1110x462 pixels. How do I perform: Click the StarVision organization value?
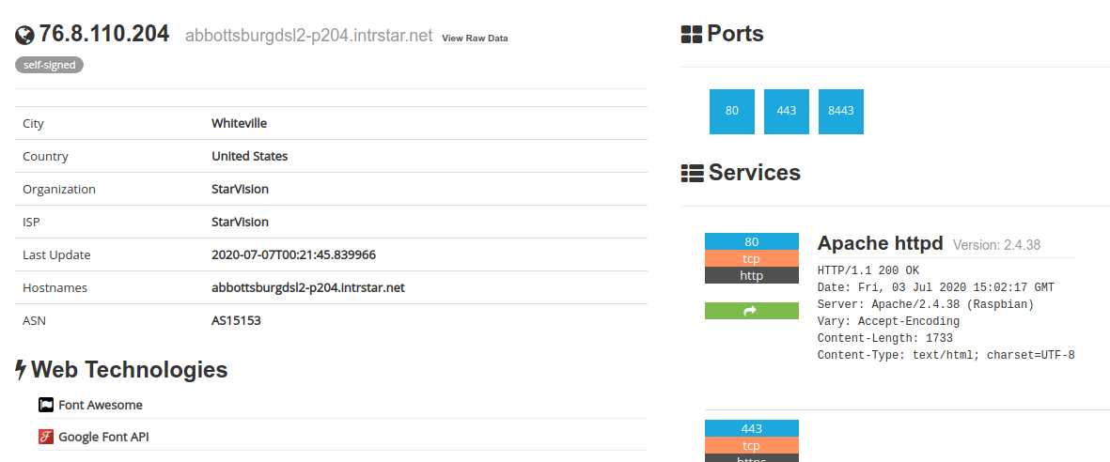tap(240, 190)
